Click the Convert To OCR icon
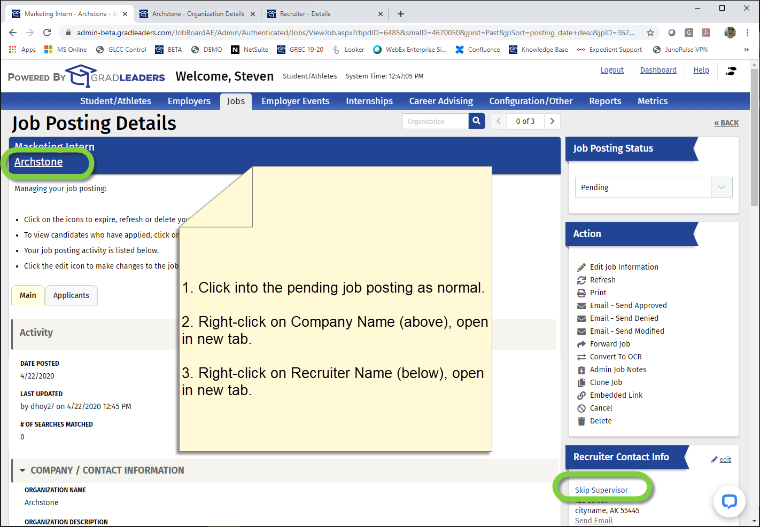Screen dimensions: 760x527 [581, 357]
